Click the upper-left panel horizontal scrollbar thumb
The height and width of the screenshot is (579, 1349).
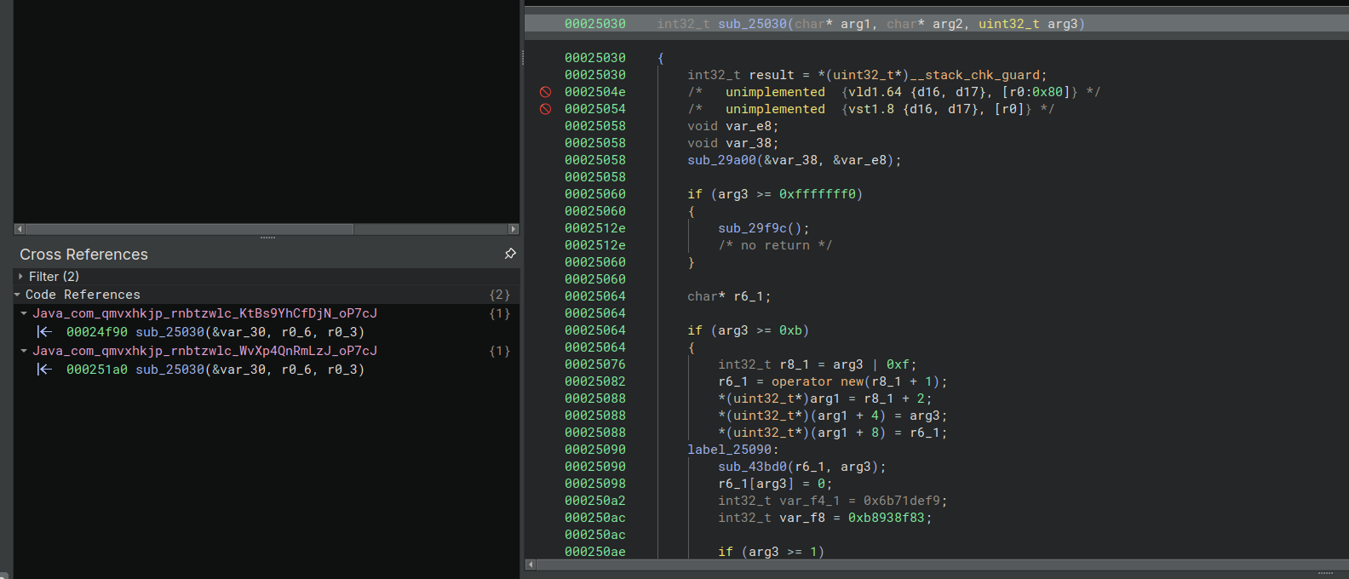[x=189, y=229]
